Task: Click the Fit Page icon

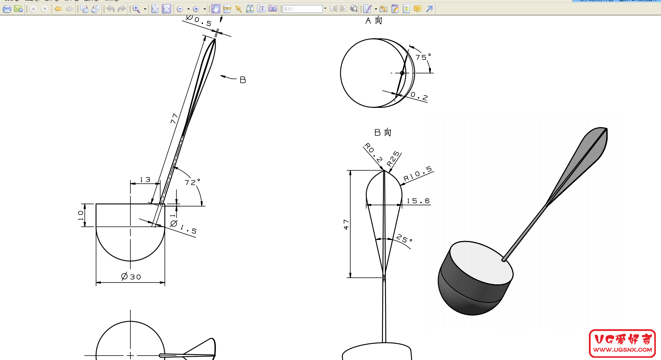Action: pos(155,9)
